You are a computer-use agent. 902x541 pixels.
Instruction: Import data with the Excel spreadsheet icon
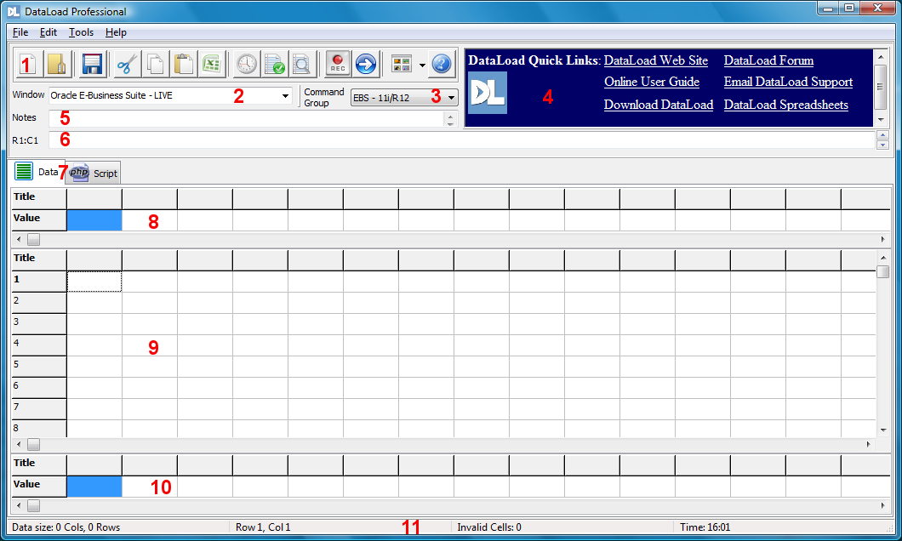pos(212,64)
